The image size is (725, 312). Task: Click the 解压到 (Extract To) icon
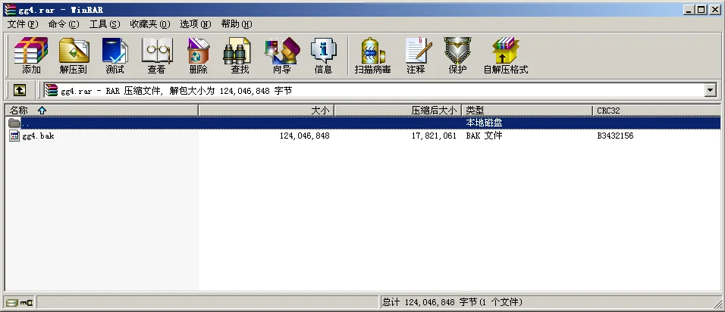point(74,56)
